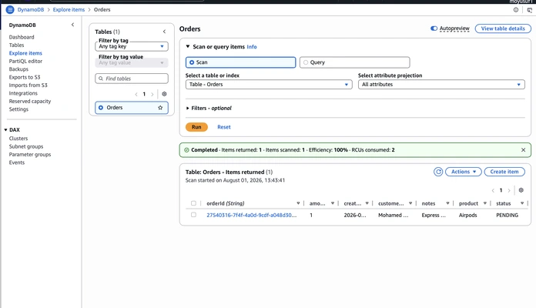Click View table details button
This screenshot has width=536, height=308.
pos(503,28)
